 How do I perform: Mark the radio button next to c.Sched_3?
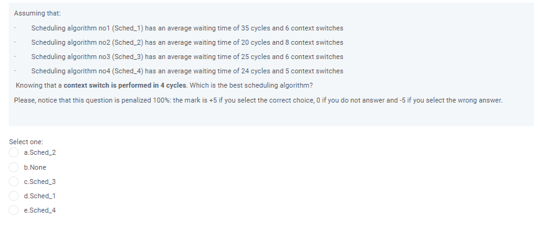pyautogui.click(x=14, y=182)
